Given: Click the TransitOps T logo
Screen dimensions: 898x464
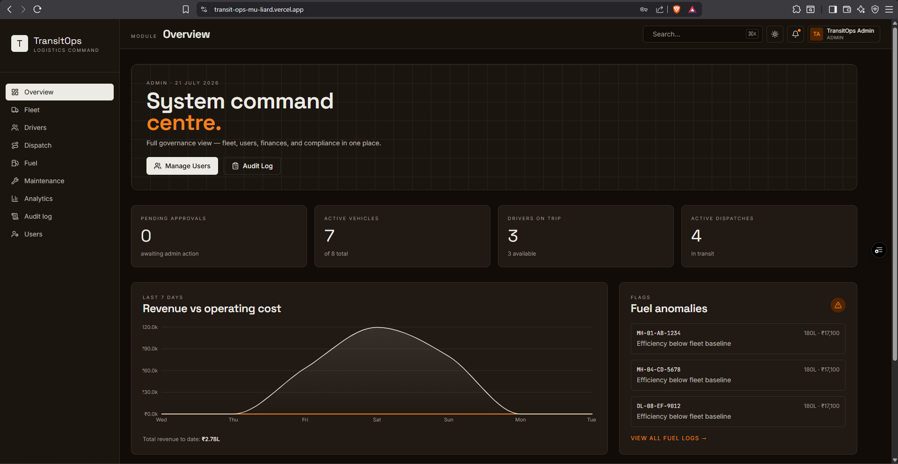Looking at the screenshot, I should (20, 43).
